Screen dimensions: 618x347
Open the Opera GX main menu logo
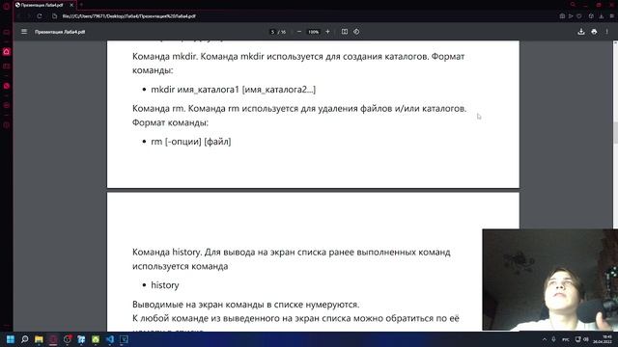[x=7, y=6]
